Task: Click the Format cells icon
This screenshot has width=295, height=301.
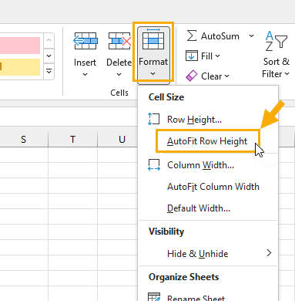Action: (153, 39)
